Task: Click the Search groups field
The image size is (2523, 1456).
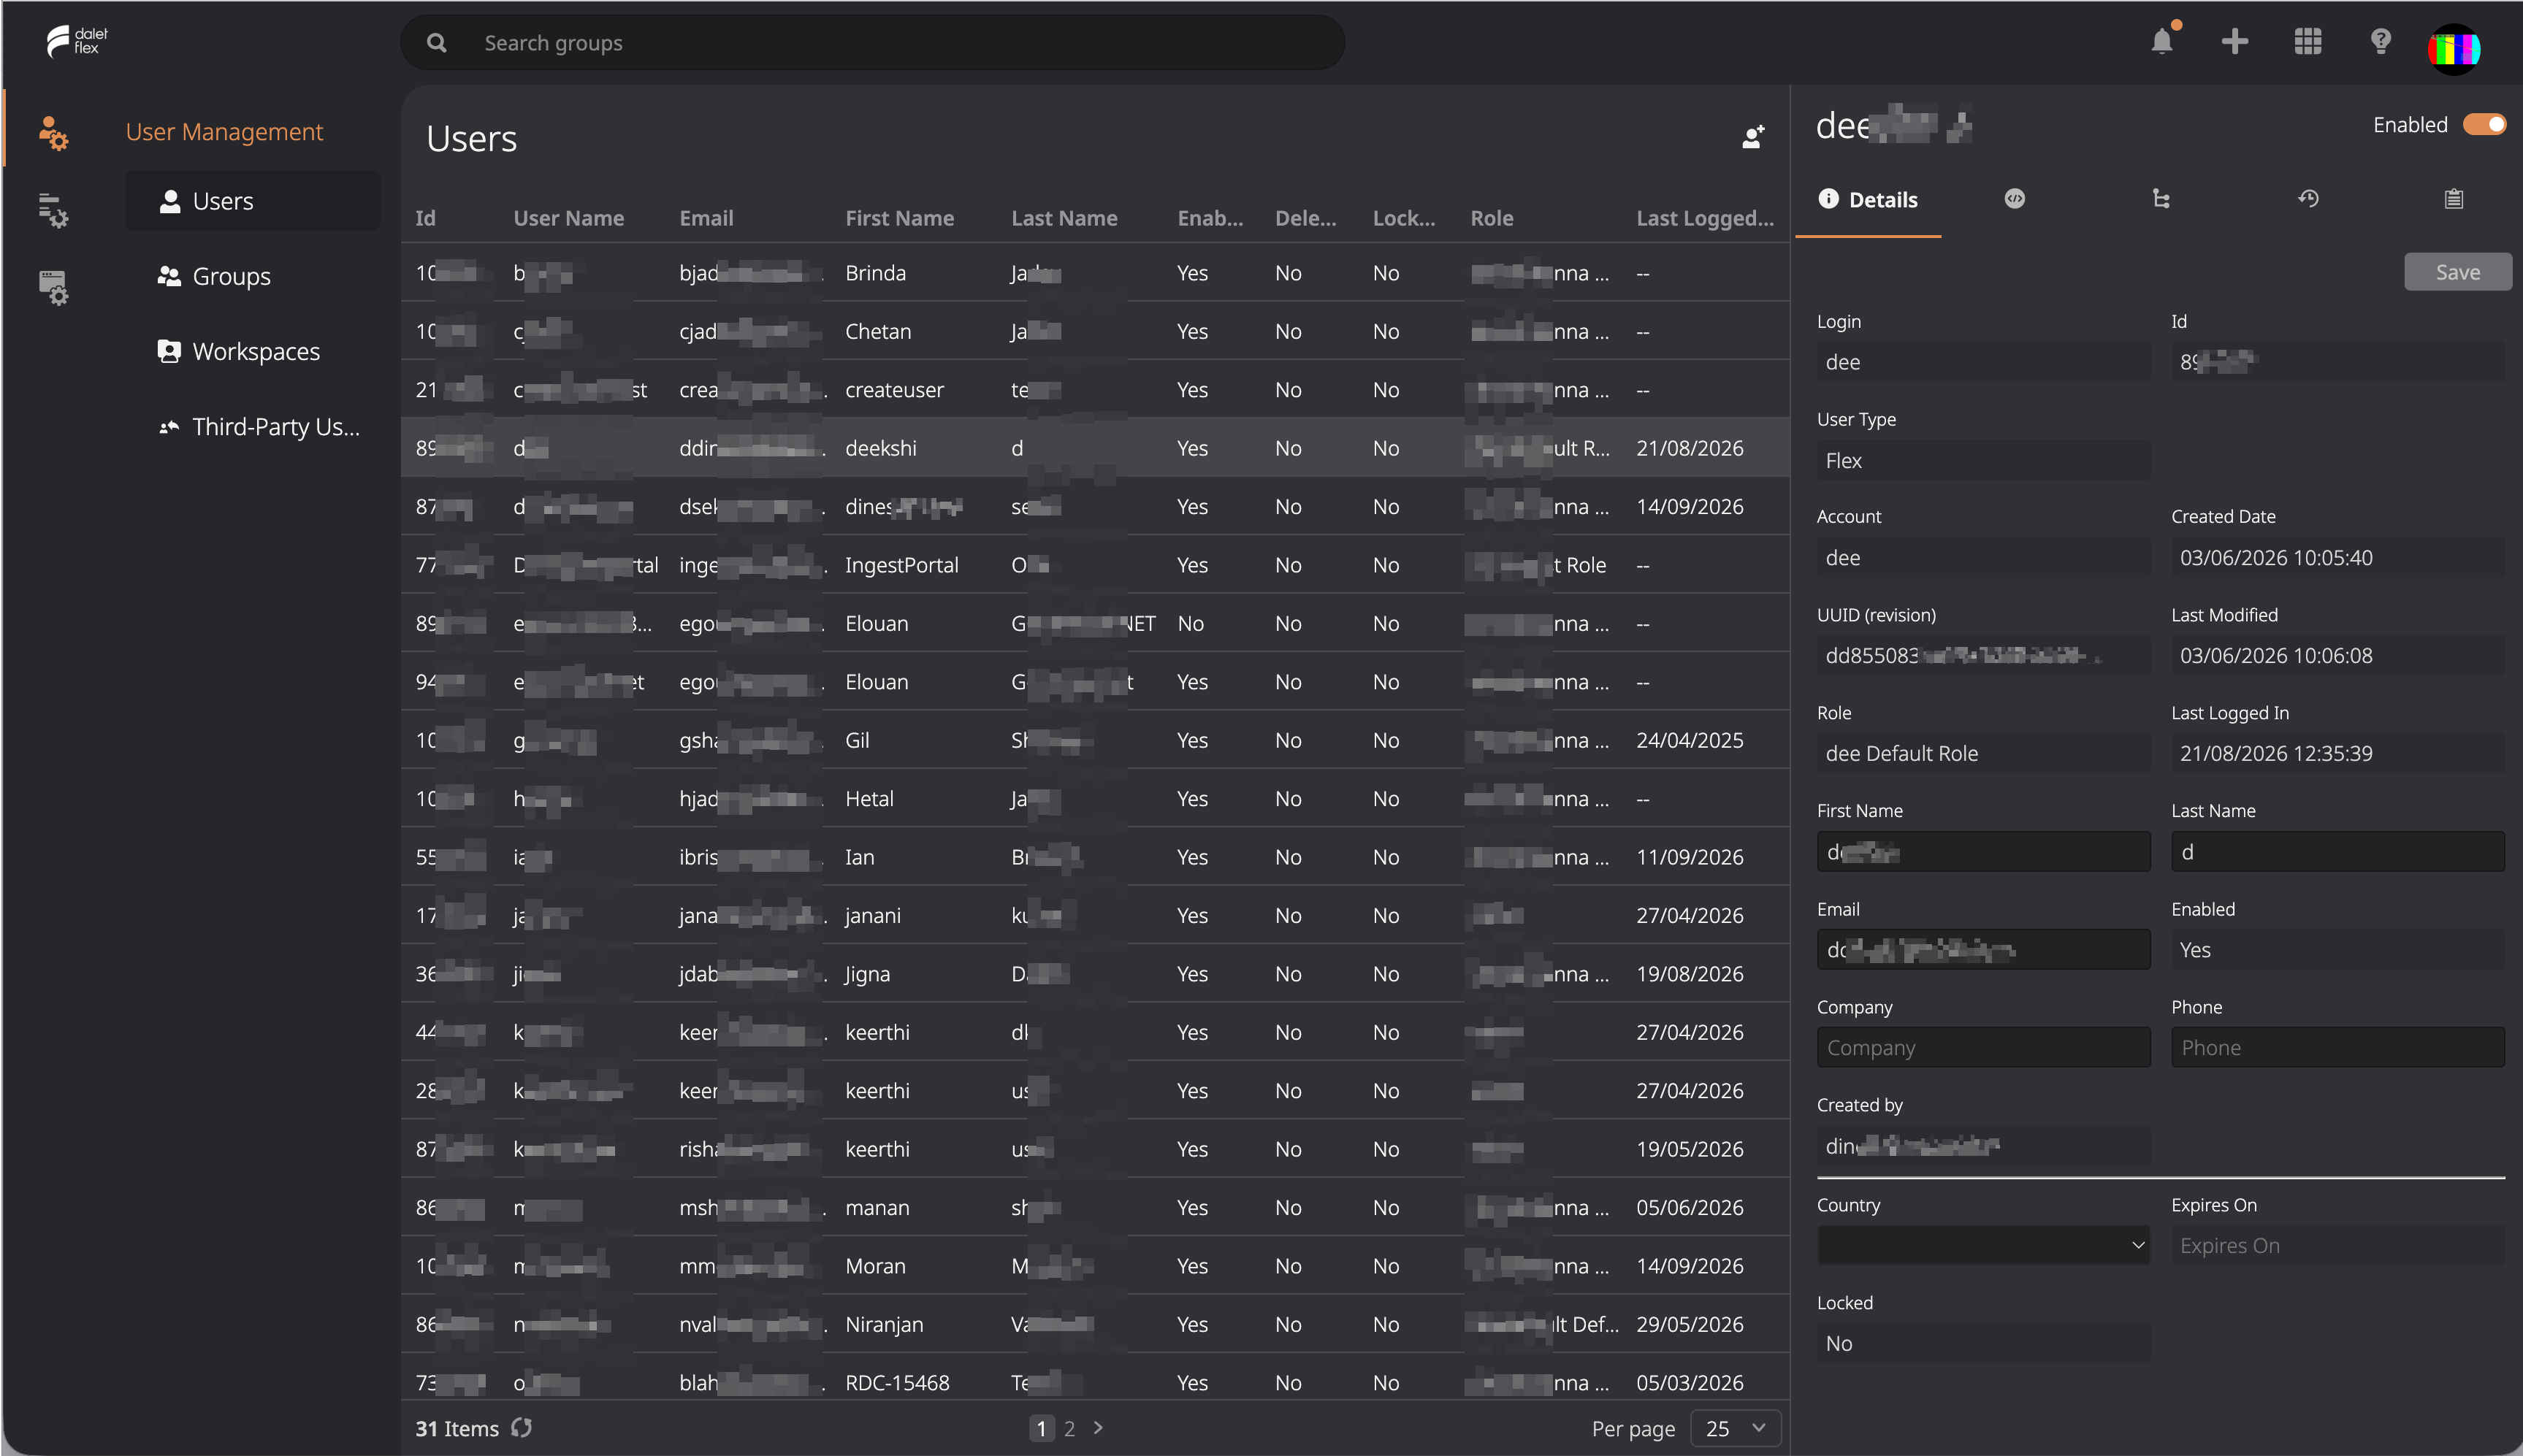Action: [872, 43]
